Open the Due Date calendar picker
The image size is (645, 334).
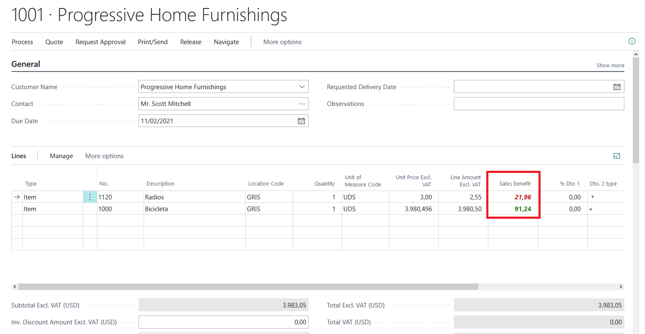(301, 121)
